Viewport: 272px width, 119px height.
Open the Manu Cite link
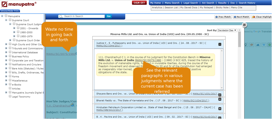236,8
